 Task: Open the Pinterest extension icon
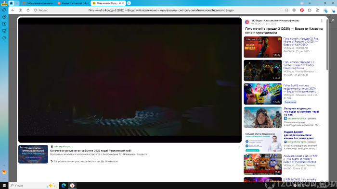302,10
